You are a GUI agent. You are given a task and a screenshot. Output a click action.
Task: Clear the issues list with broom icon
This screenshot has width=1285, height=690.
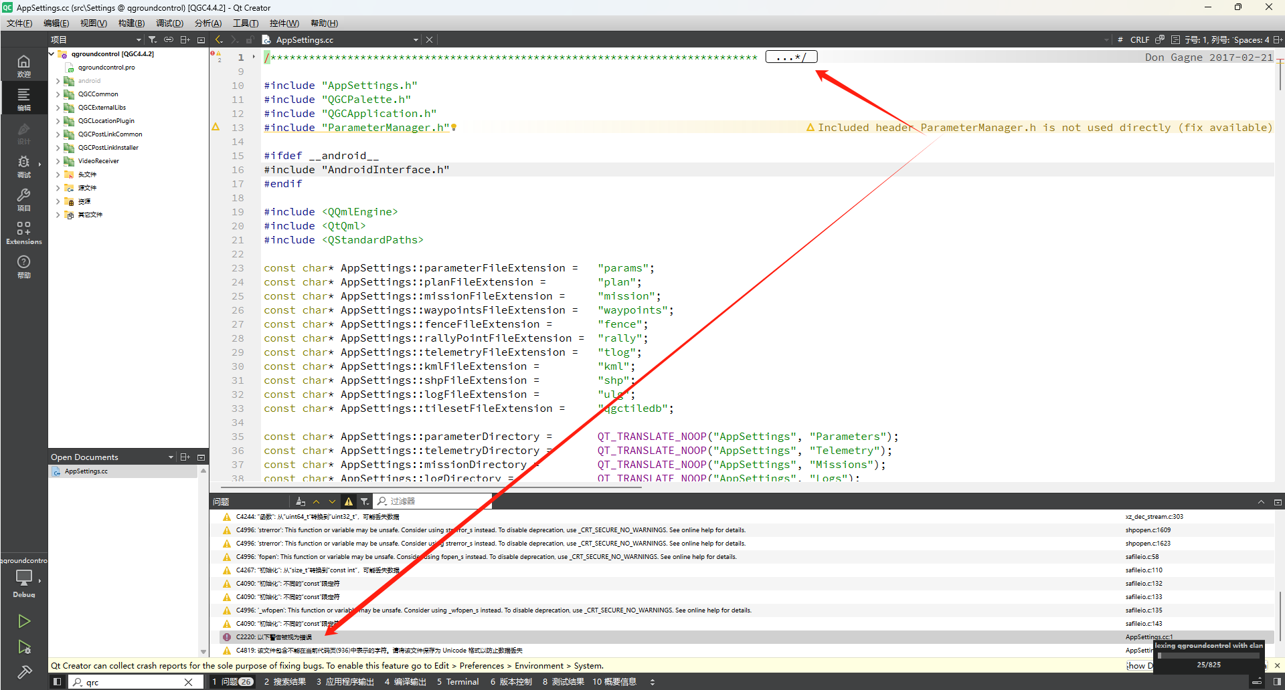[x=301, y=501]
